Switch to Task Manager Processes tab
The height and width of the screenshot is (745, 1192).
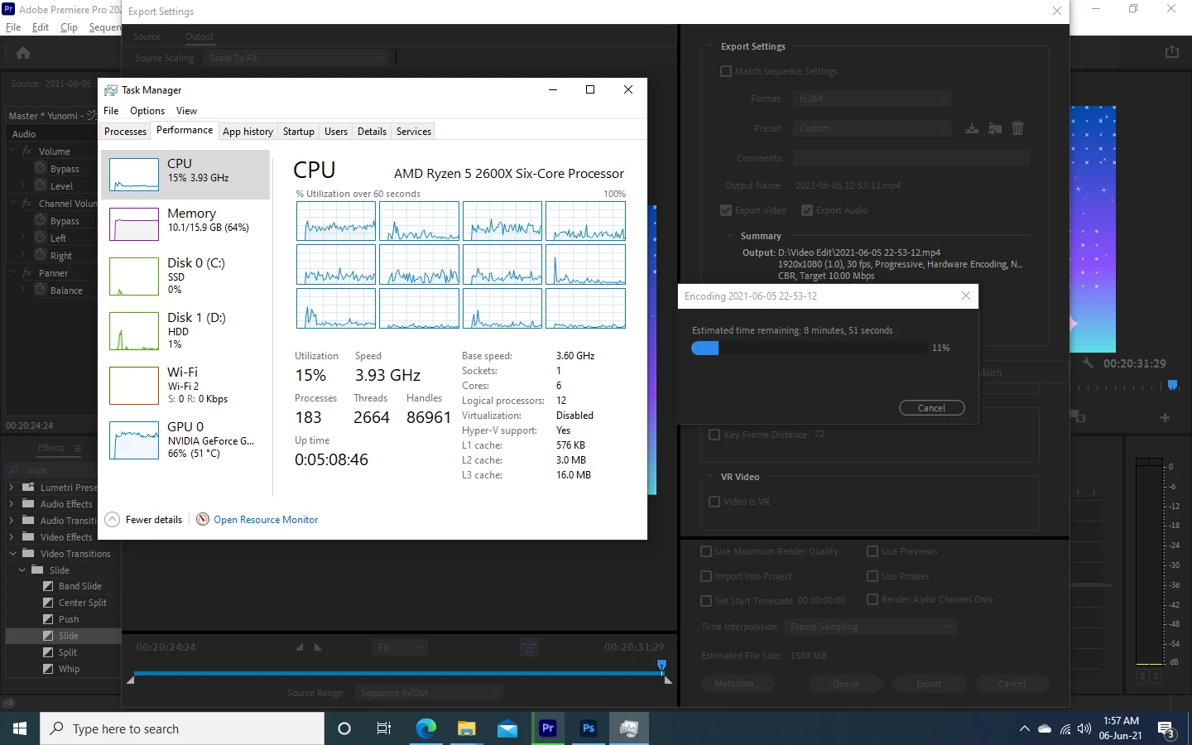pos(125,132)
